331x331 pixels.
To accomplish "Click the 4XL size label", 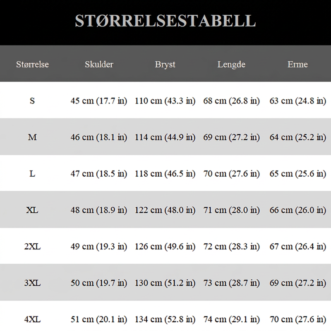I will point(32,319).
